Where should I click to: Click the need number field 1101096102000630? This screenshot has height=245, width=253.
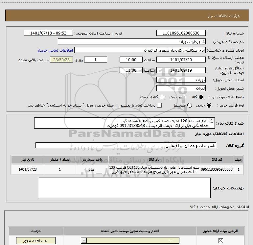tap(181, 33)
